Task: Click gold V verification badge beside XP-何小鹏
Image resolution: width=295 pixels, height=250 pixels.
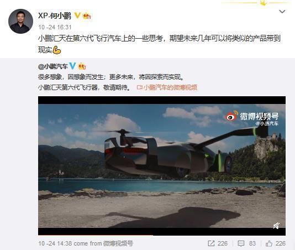Action: click(x=77, y=15)
